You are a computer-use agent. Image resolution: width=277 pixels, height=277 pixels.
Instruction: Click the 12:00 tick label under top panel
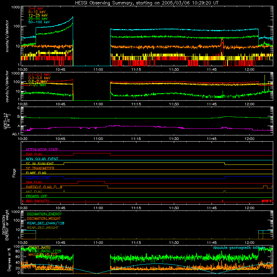tap(249, 70)
